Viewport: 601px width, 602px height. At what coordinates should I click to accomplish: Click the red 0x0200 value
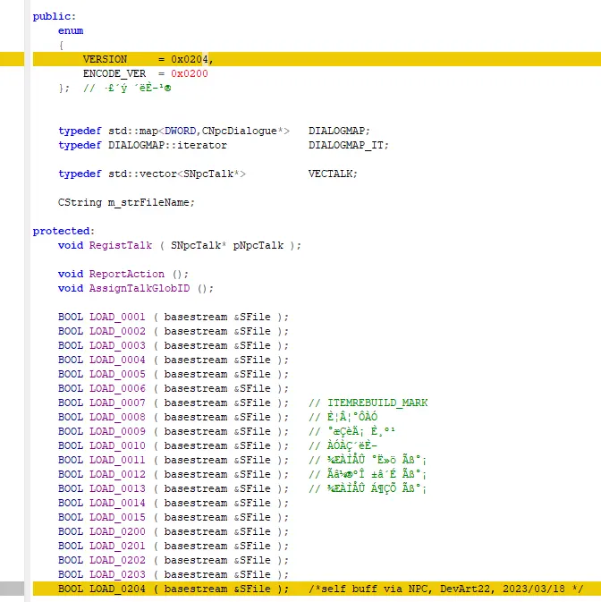click(190, 73)
